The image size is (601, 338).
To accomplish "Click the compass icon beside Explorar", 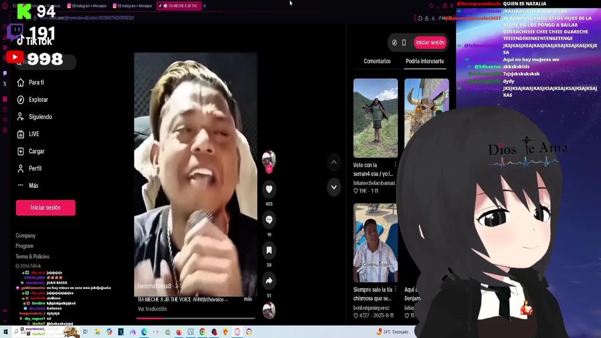I will coord(20,100).
